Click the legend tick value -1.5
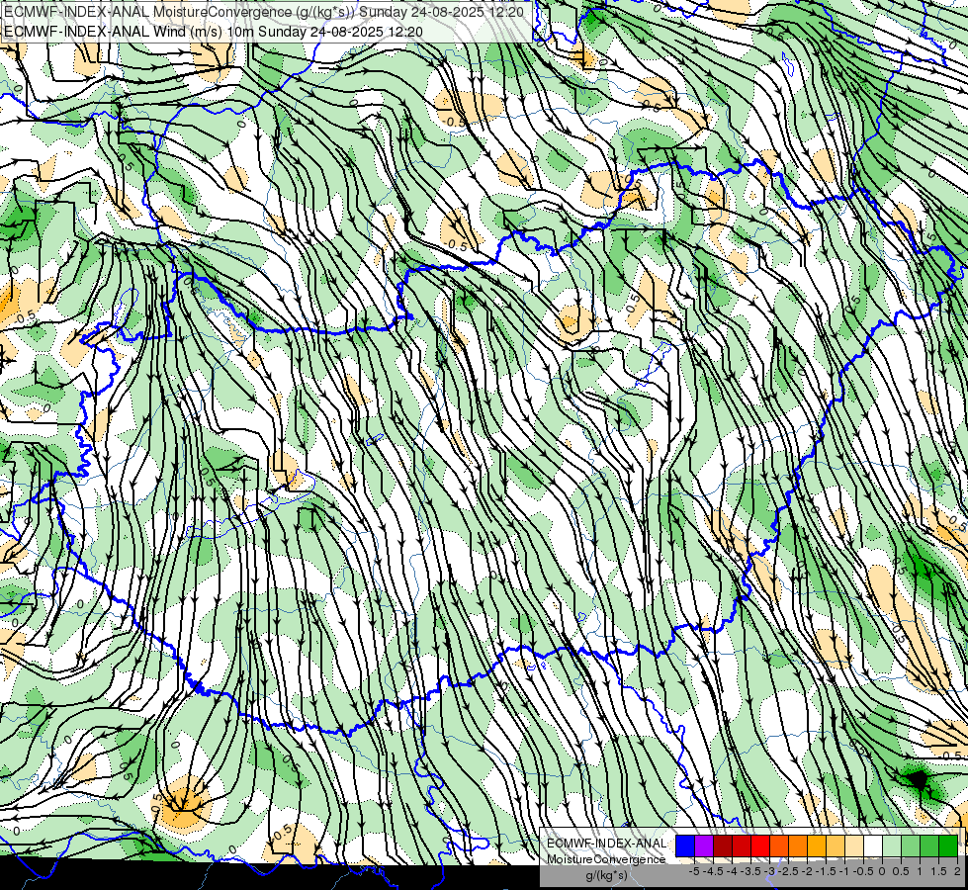The width and height of the screenshot is (968, 890). click(x=826, y=871)
